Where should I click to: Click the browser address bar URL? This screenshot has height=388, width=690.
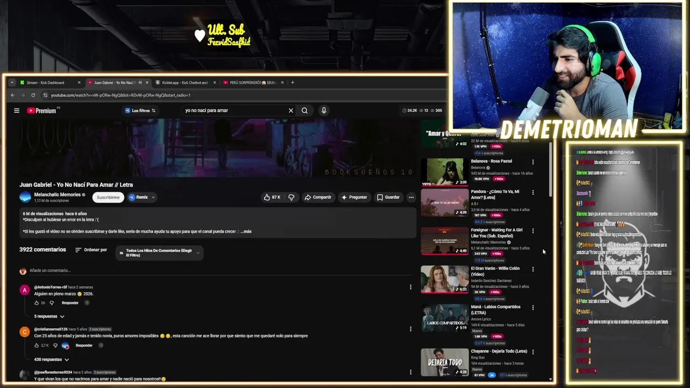tap(121, 95)
